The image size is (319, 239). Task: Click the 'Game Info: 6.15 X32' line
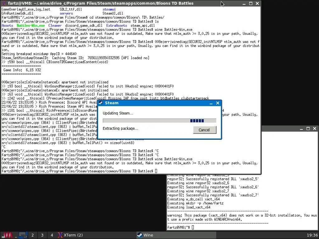click(22, 70)
